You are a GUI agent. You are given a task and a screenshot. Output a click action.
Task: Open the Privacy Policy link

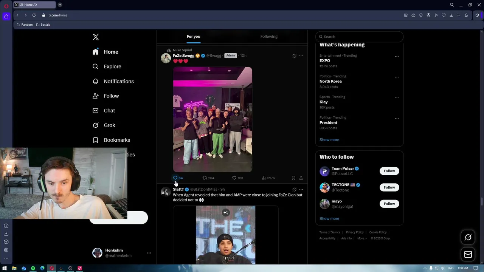point(355,232)
